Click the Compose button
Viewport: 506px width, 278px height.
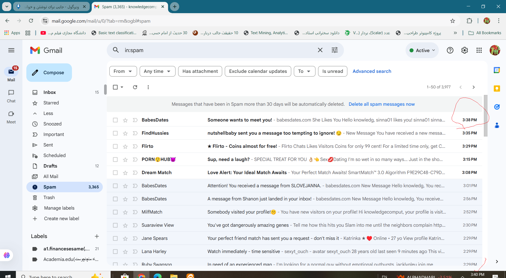click(x=49, y=73)
